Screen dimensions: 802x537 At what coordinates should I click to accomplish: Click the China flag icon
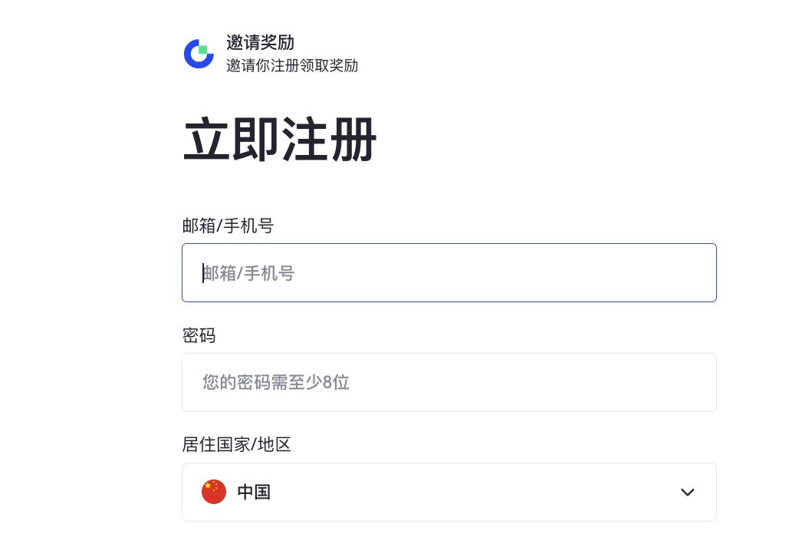coord(214,492)
